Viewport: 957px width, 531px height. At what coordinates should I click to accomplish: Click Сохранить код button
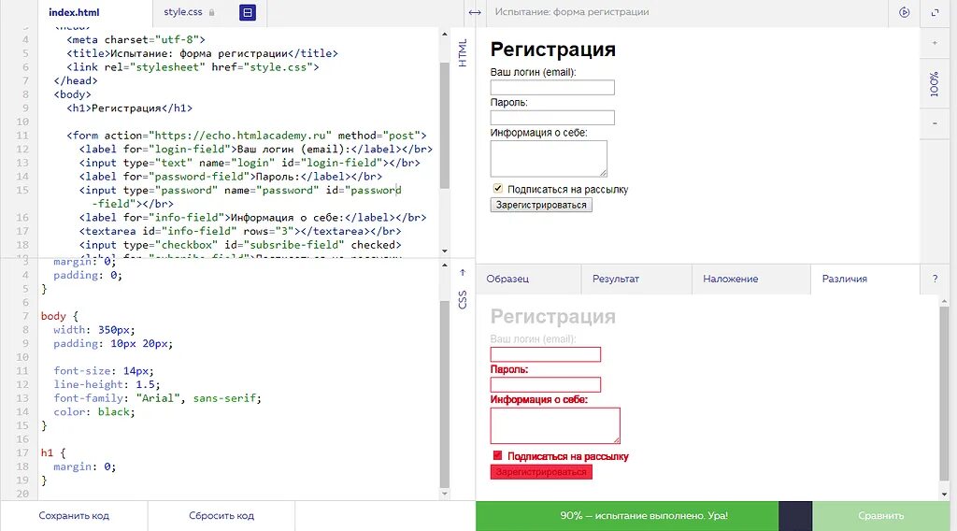tap(74, 516)
